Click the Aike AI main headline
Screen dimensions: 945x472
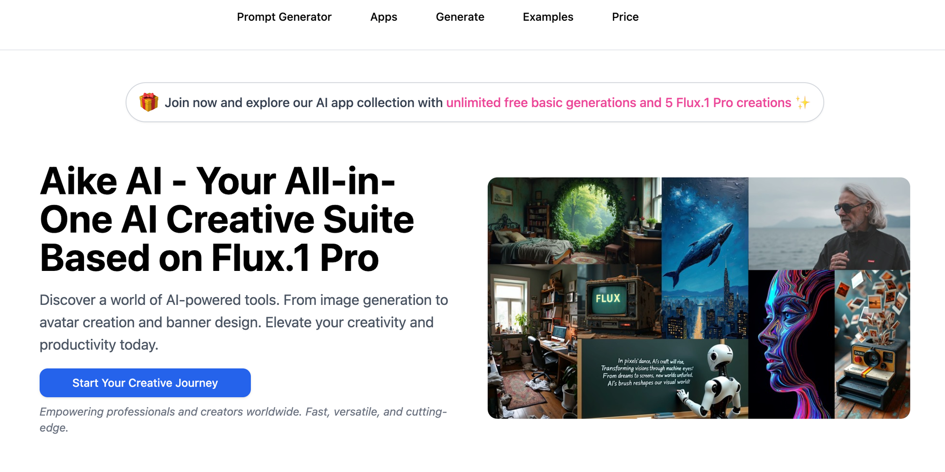[x=227, y=219]
